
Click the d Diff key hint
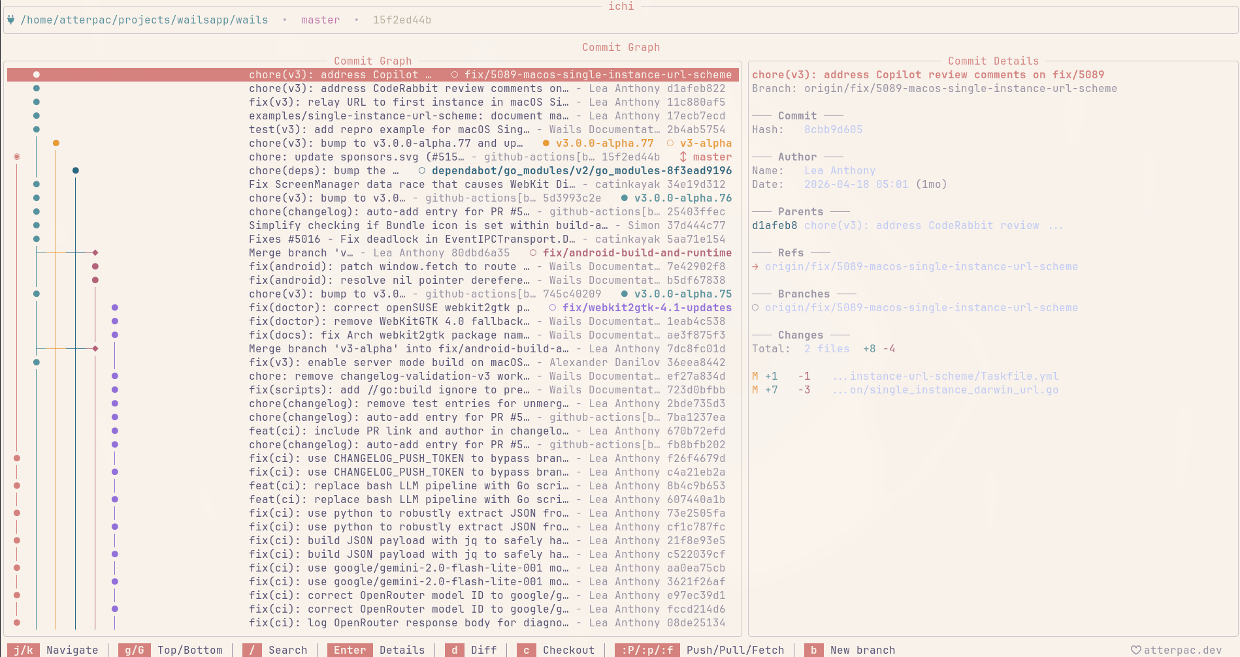click(470, 650)
